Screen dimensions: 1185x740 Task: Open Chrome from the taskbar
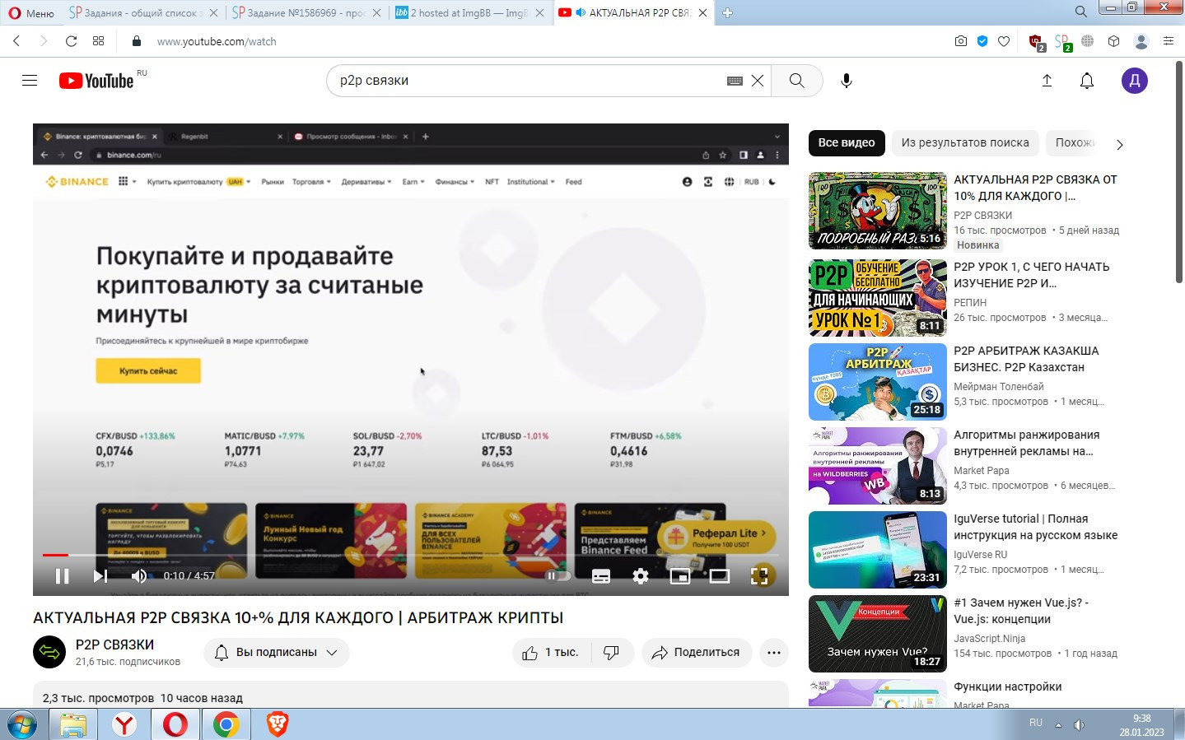[x=226, y=724]
